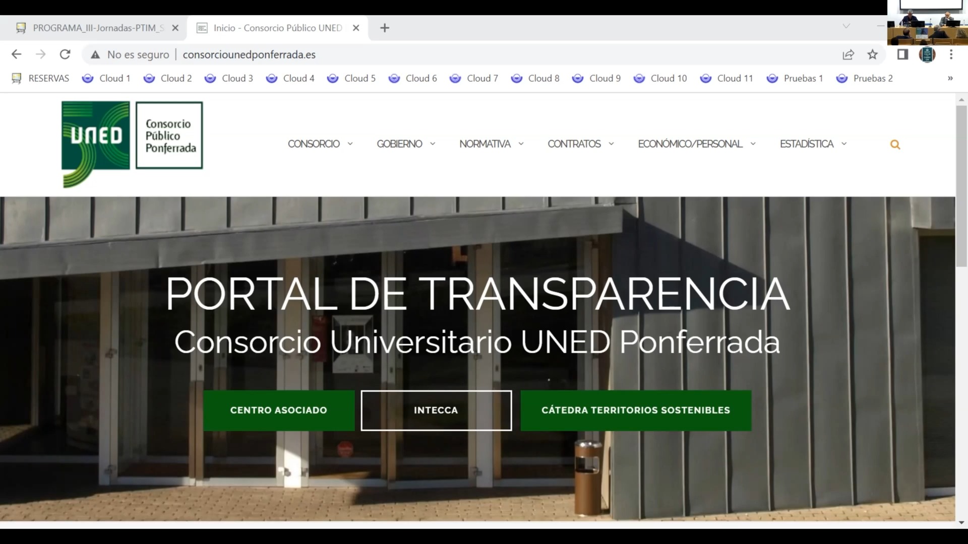The height and width of the screenshot is (544, 968).
Task: Open the Cloud 10 bookmark
Action: (660, 78)
